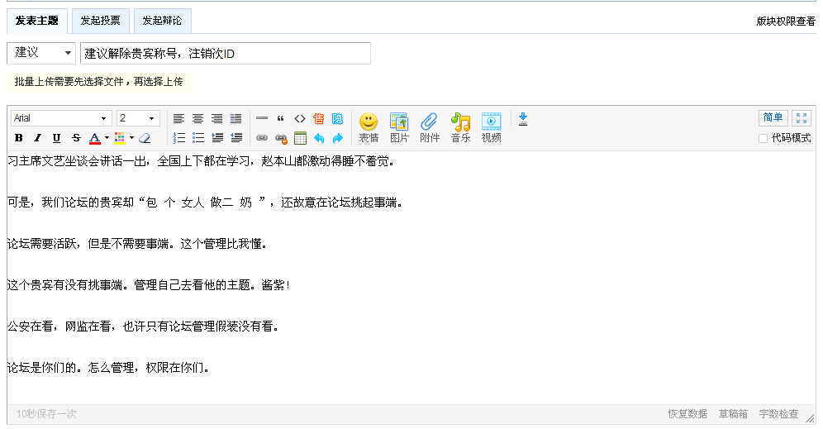Apply the background color grid swatch
The image size is (823, 429).
(120, 138)
